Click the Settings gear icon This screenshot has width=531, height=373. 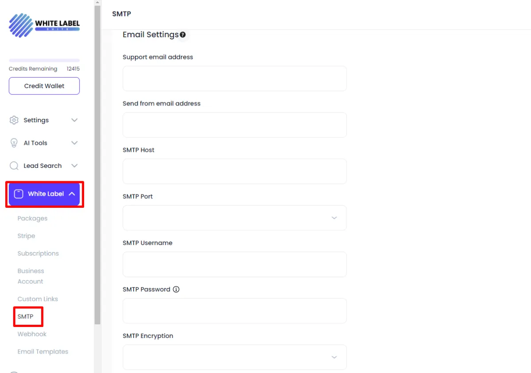[x=14, y=120]
